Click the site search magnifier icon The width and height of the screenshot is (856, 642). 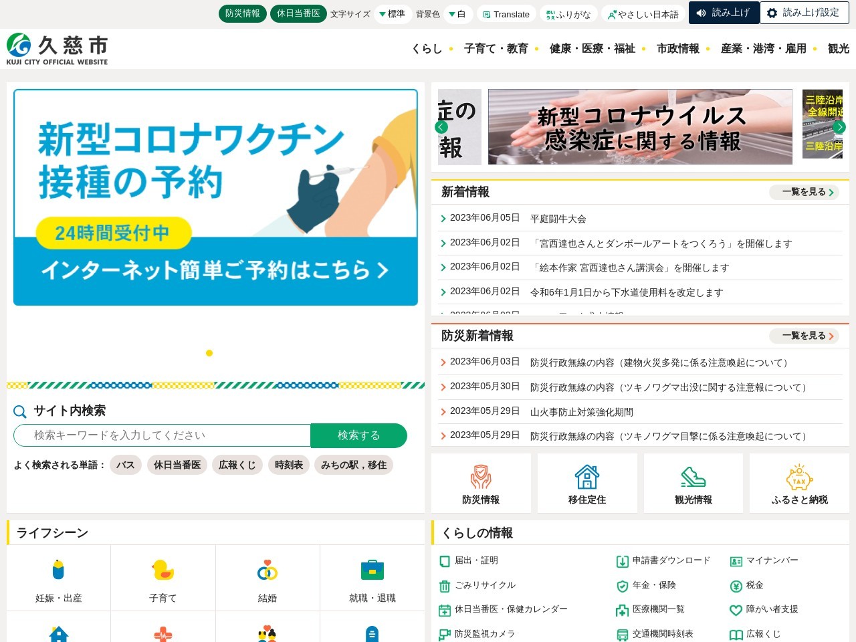20,411
